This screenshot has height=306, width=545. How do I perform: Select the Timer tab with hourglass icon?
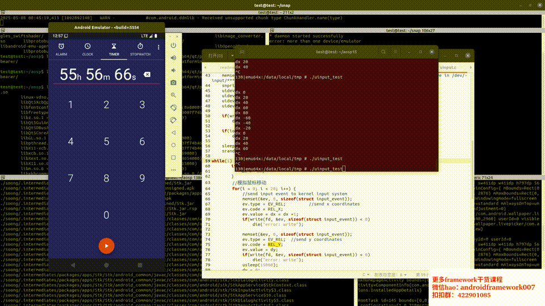point(114,49)
